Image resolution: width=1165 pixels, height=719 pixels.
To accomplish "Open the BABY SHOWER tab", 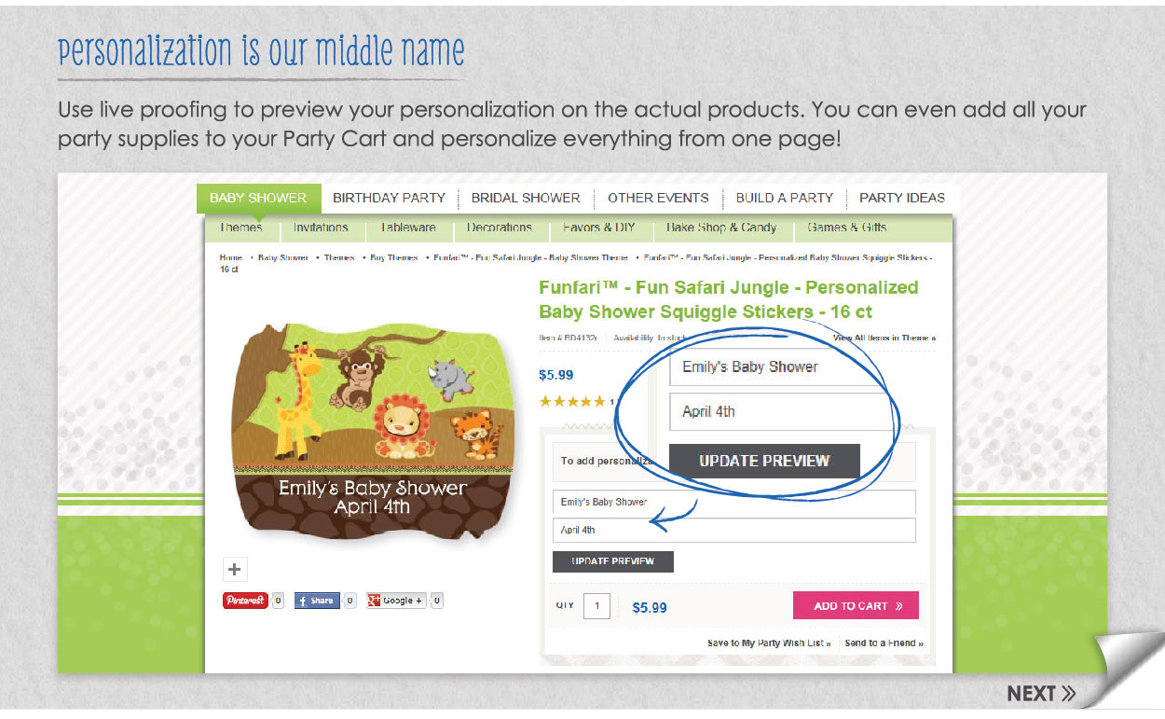I will [258, 198].
